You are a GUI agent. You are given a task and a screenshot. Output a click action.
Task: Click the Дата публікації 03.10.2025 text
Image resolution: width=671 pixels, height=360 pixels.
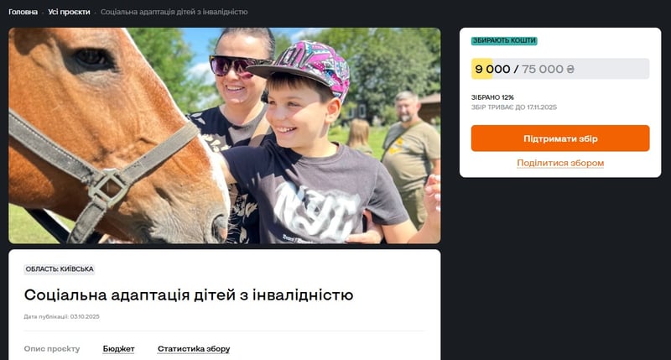(x=61, y=316)
